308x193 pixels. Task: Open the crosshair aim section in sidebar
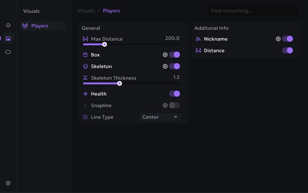pyautogui.click(x=8, y=26)
